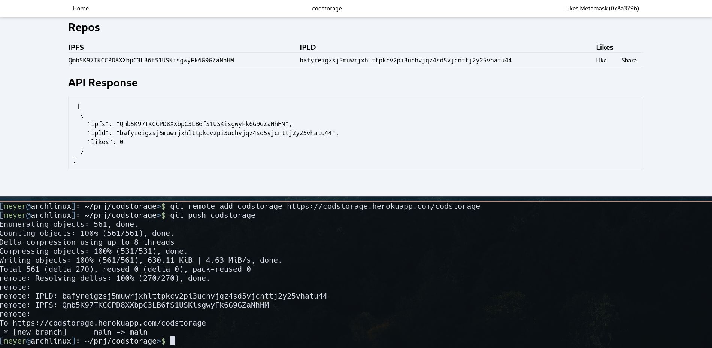The image size is (712, 348).
Task: Click the Total 561 line in terminal
Action: pos(125,269)
